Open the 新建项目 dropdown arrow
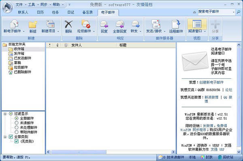The image size is (243, 161). point(58,31)
